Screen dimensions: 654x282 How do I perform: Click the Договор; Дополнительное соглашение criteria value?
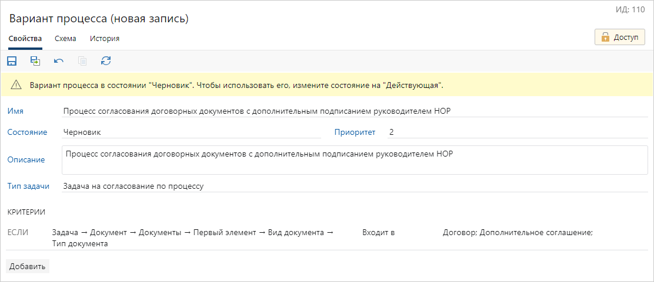click(518, 233)
